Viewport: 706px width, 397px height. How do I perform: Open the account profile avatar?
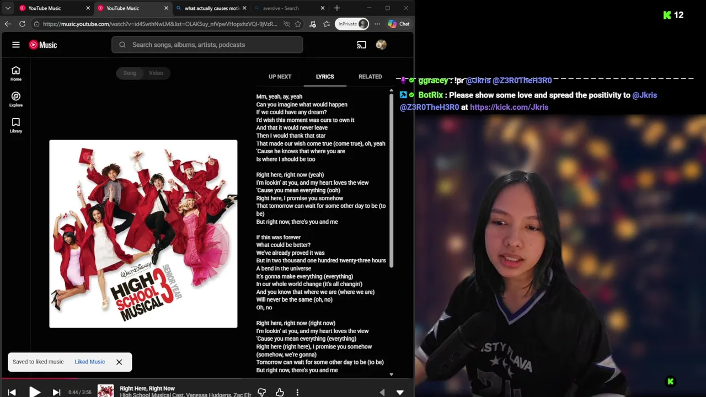pyautogui.click(x=381, y=45)
